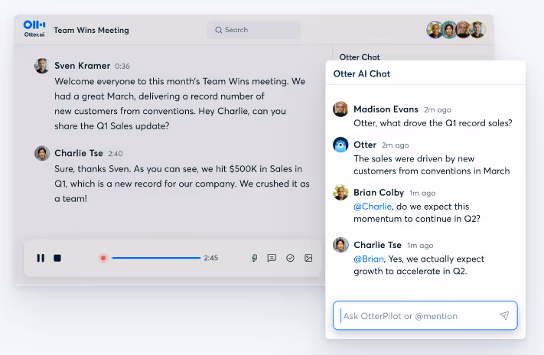Screen dimensions: 544x355
Task: Click first participant avatar in header
Action: coord(435,30)
